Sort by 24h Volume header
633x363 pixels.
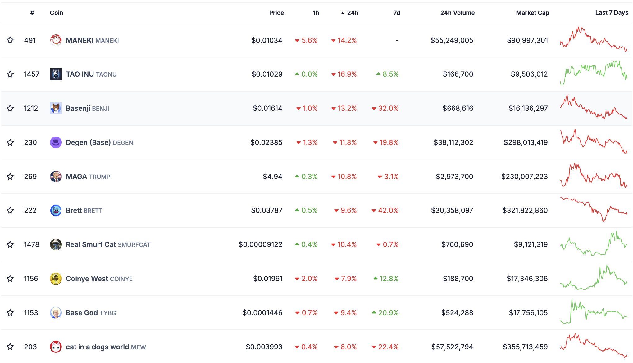(x=458, y=13)
